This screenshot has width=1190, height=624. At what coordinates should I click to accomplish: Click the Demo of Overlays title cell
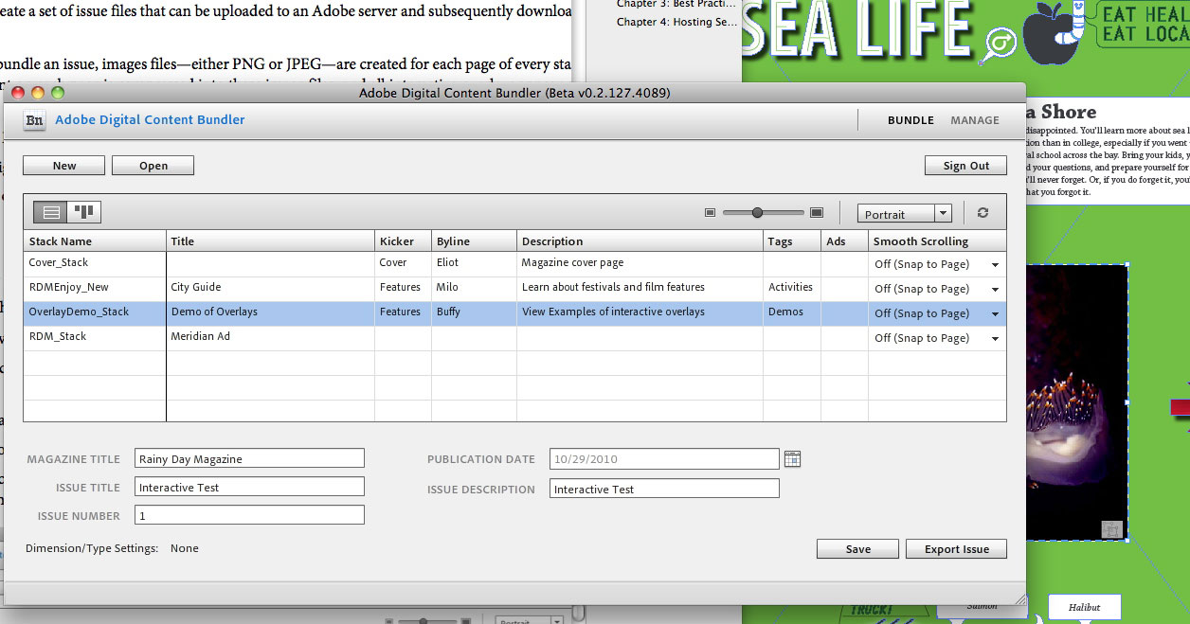point(270,312)
